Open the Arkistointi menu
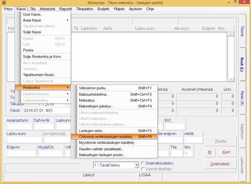 [x=47, y=9]
